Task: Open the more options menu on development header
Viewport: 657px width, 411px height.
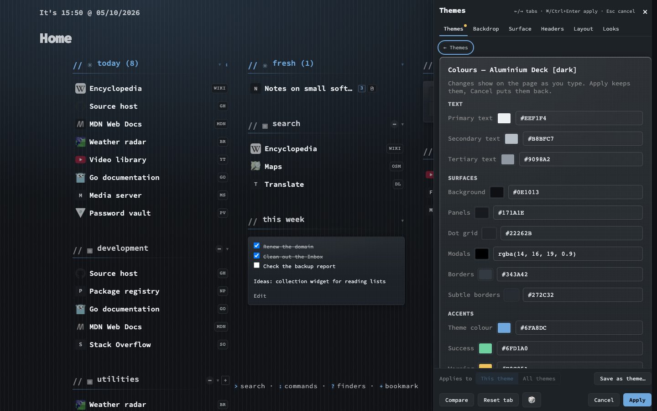Action: 219,249
